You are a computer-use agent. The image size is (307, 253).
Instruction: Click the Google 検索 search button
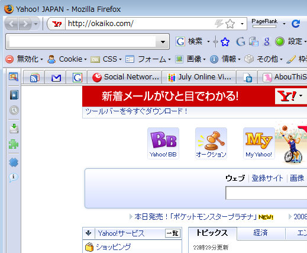point(189,41)
